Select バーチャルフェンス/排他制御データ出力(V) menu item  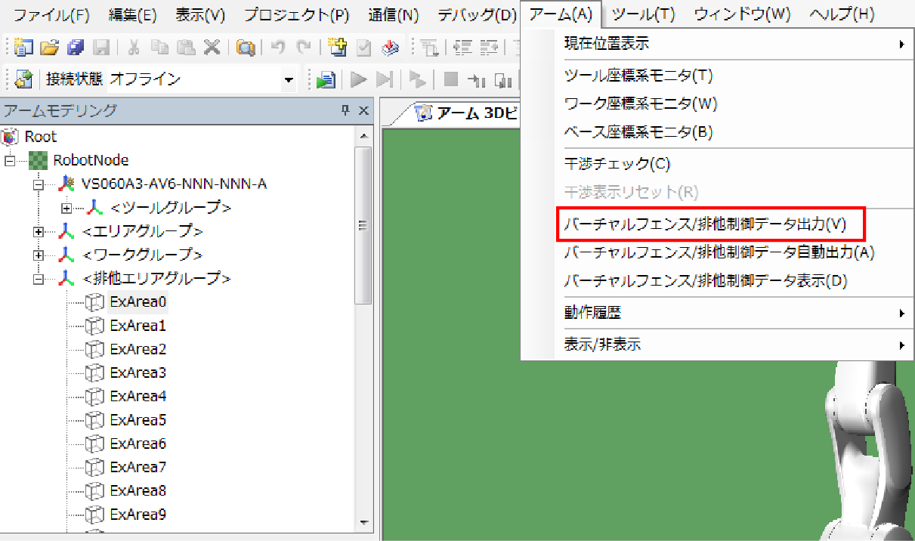tap(705, 224)
